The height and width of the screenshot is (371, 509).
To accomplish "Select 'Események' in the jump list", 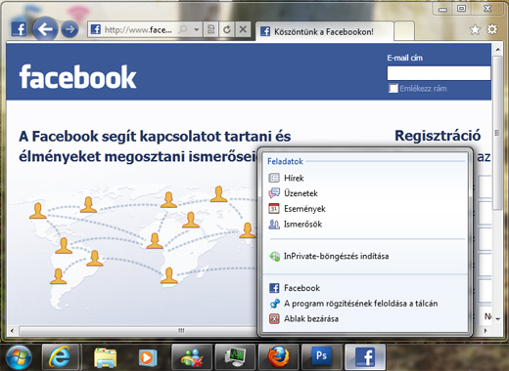I will coord(365,209).
